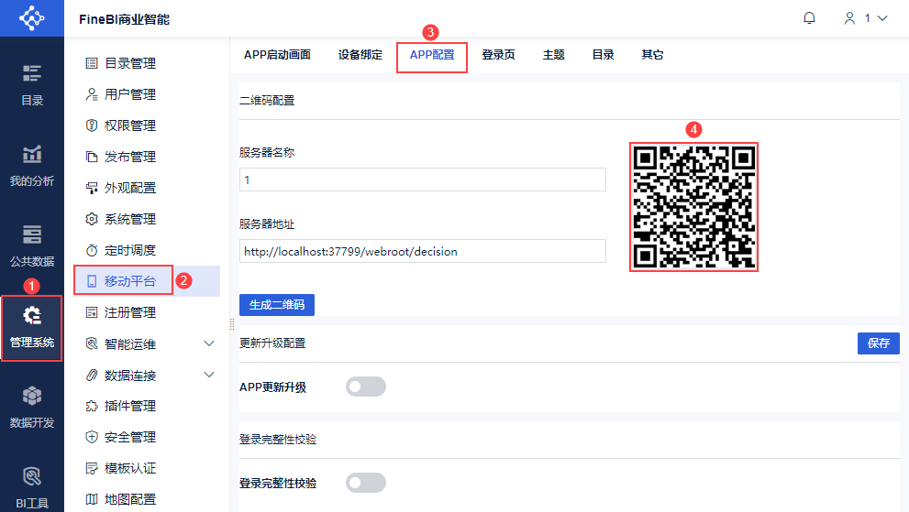909x512 pixels.
Task: Click the 安全管理 shield icon
Action: [92, 437]
